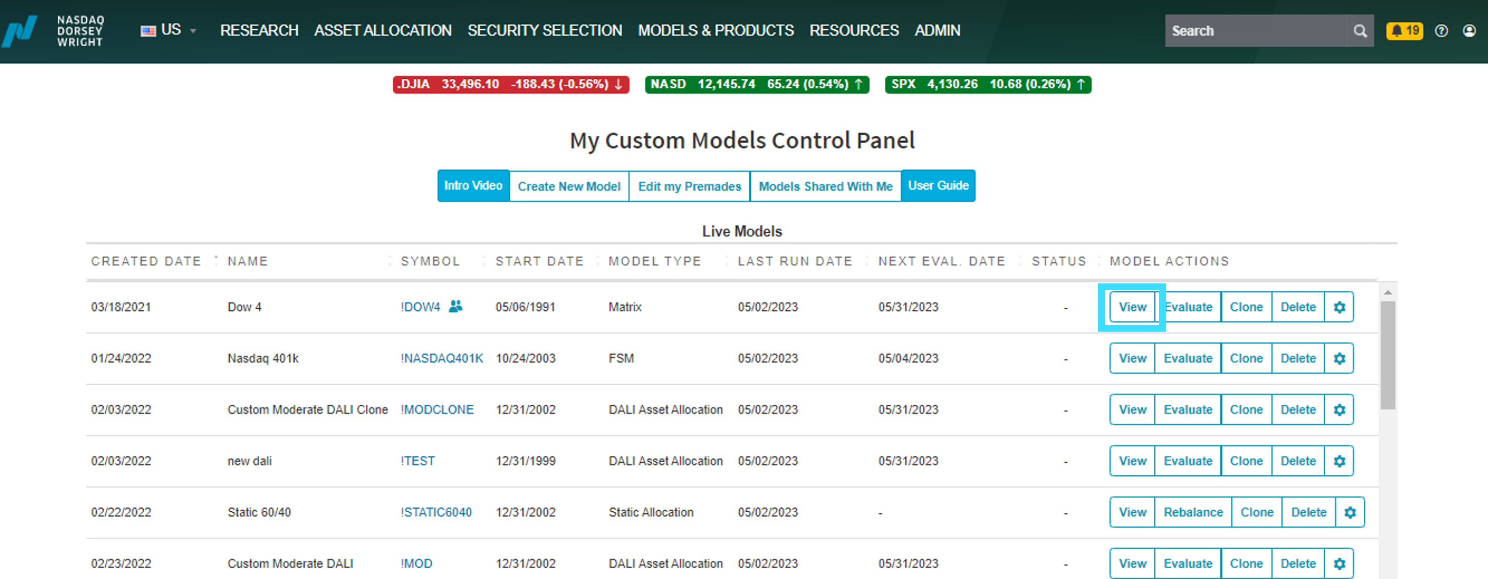This screenshot has height=579, width=1488.
Task: Sort by START DATE column header
Action: [539, 261]
